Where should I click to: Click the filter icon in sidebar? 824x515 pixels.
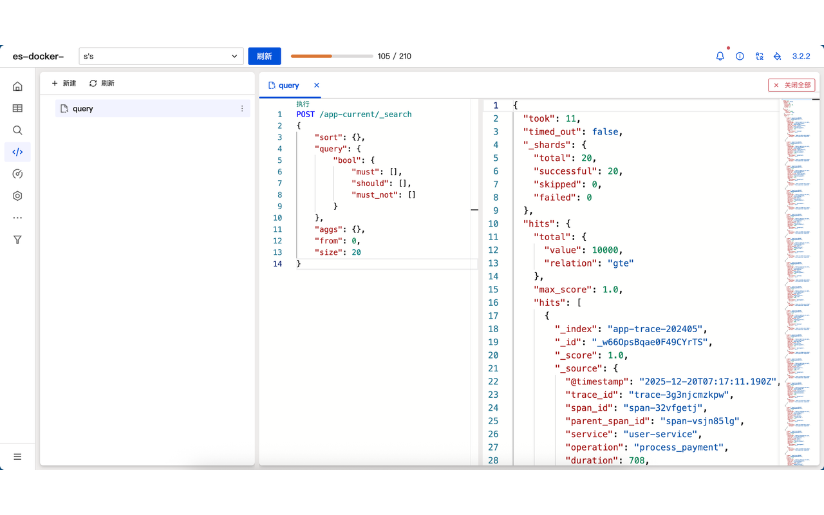pos(17,239)
